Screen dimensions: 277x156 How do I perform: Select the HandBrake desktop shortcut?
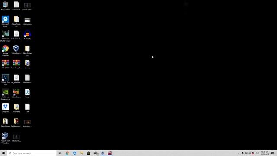coord(16,94)
